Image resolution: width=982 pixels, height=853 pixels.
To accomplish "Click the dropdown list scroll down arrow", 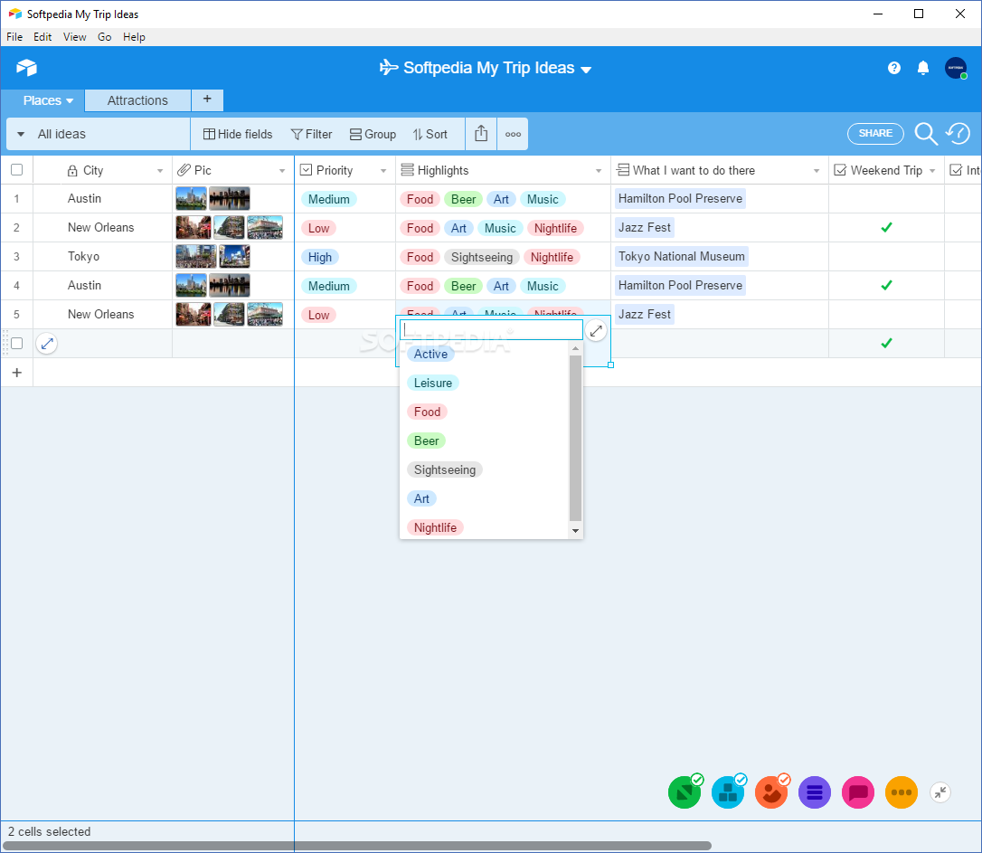I will click(576, 531).
